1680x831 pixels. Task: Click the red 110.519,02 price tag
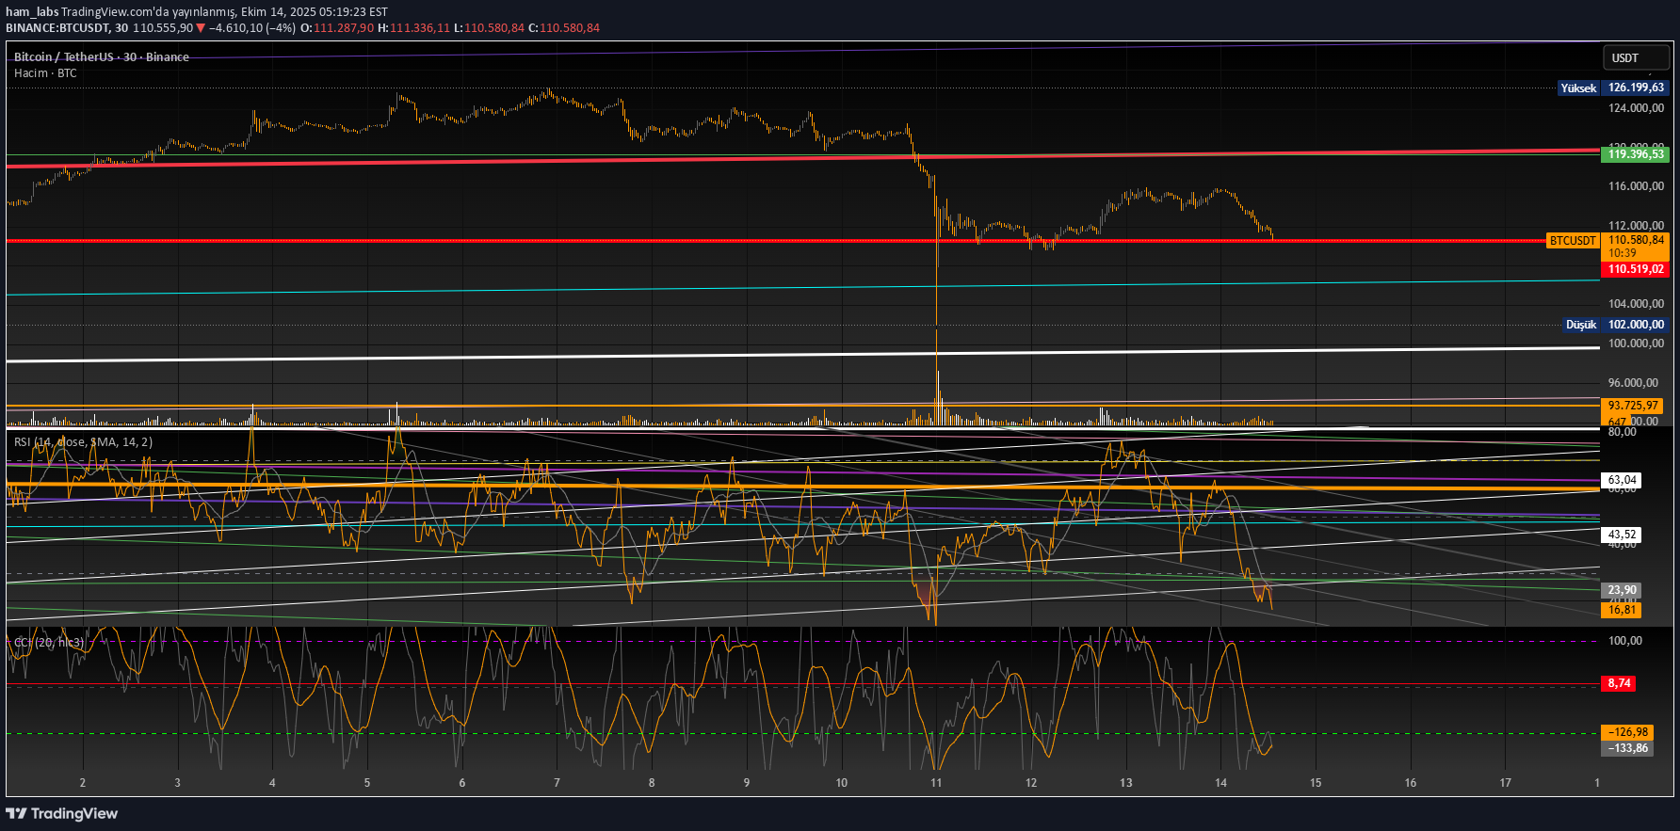1635,269
